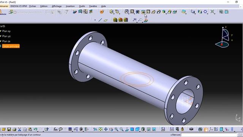
Task: Click the Fit All In icon
Action: (100, 129)
